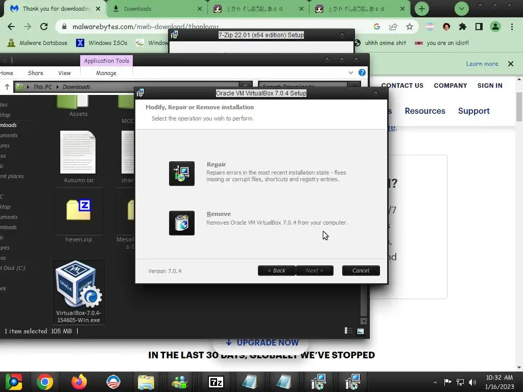Click the Repair icon in VirtualBox Setup
Viewport: 523px width, 392px height.
pos(181,174)
